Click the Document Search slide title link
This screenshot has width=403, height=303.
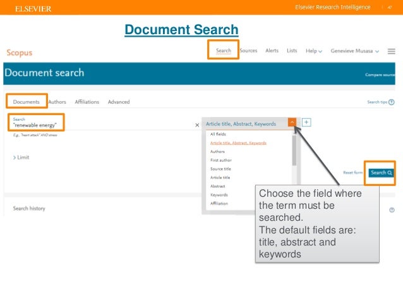181,30
